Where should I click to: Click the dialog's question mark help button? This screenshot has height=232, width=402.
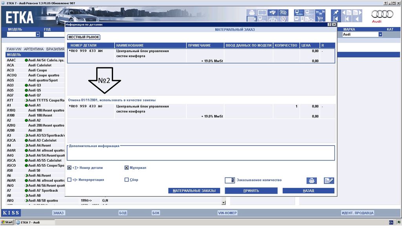[329, 25]
